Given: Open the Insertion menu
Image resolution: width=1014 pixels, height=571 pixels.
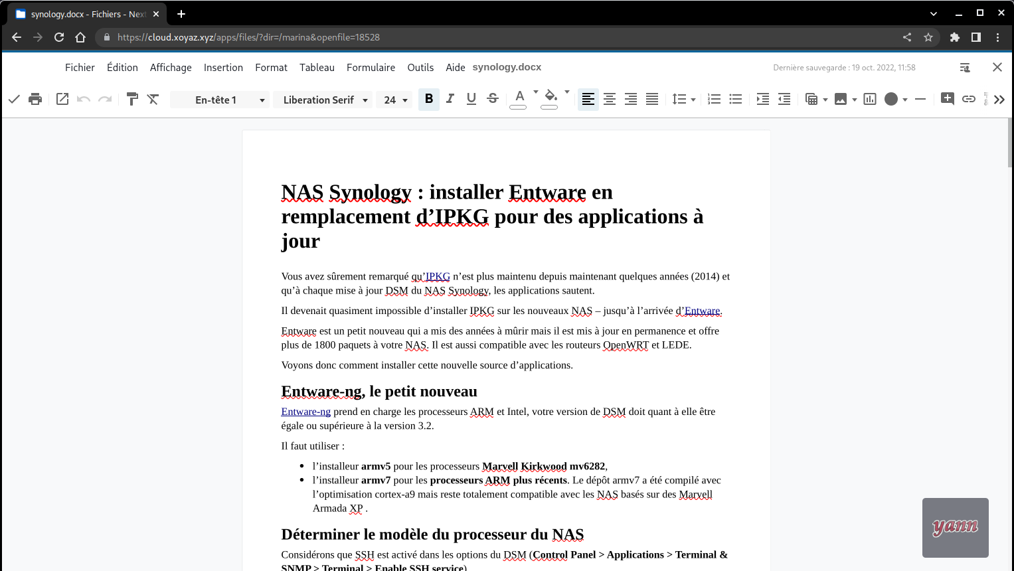Looking at the screenshot, I should (x=223, y=68).
